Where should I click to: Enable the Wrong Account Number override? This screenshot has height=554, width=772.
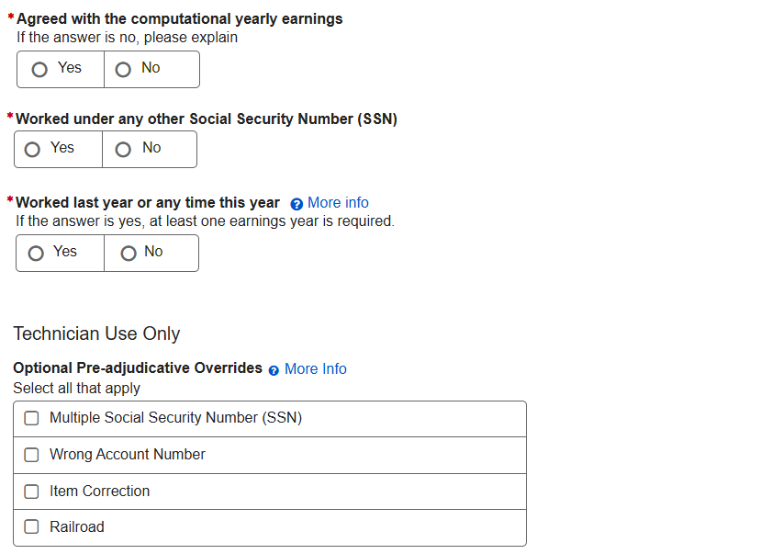click(x=32, y=455)
